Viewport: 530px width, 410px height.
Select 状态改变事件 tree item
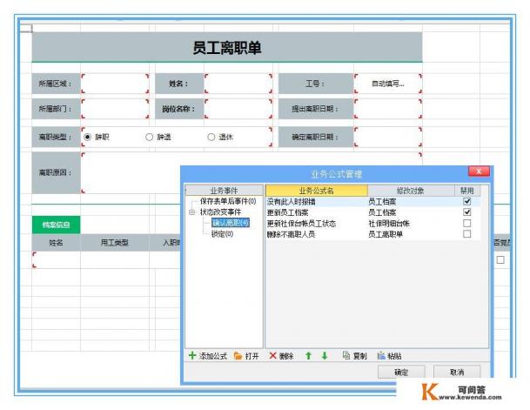(220, 212)
